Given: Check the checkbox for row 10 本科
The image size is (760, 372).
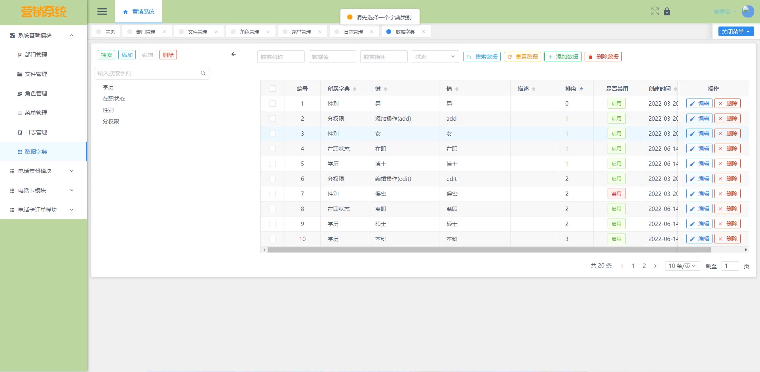Looking at the screenshot, I should tap(273, 239).
